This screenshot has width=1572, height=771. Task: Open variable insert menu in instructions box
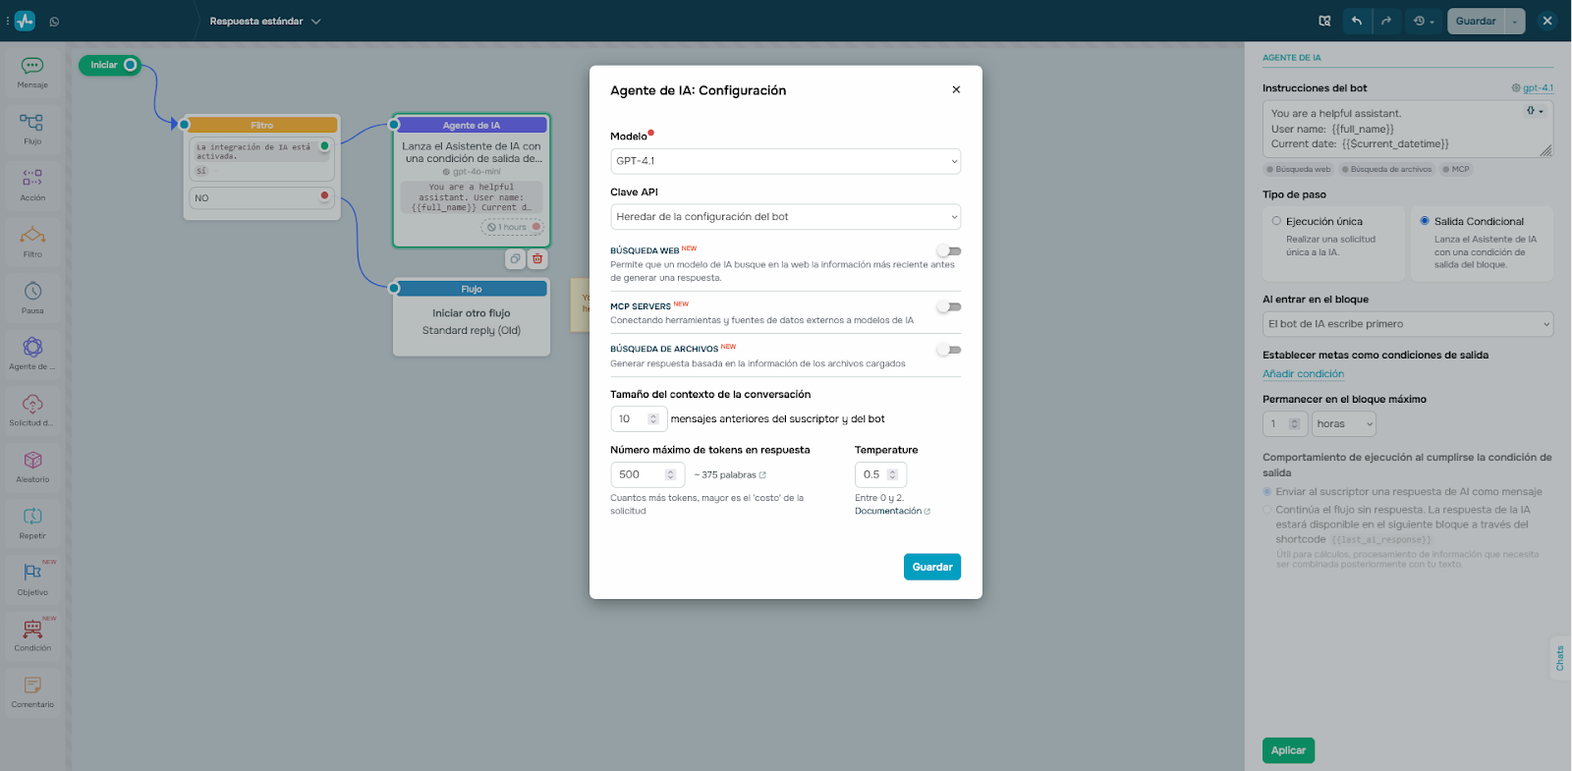1535,111
